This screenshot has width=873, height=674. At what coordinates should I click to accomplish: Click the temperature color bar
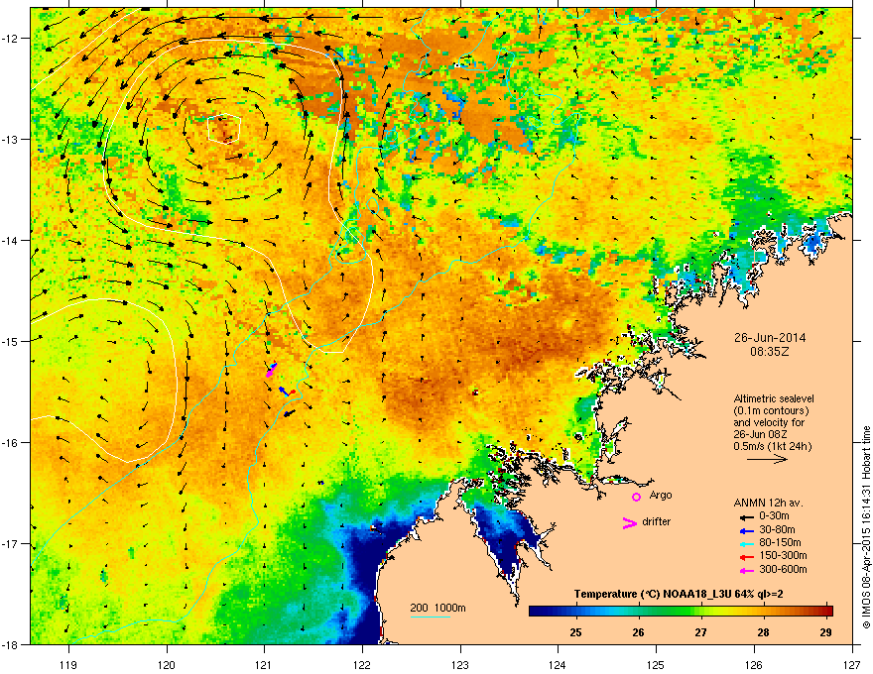tap(681, 611)
